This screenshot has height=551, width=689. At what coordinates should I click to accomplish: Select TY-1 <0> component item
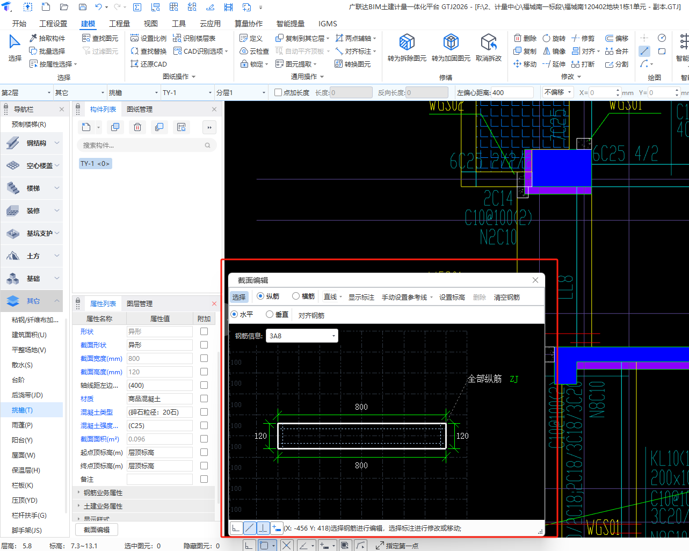click(95, 163)
